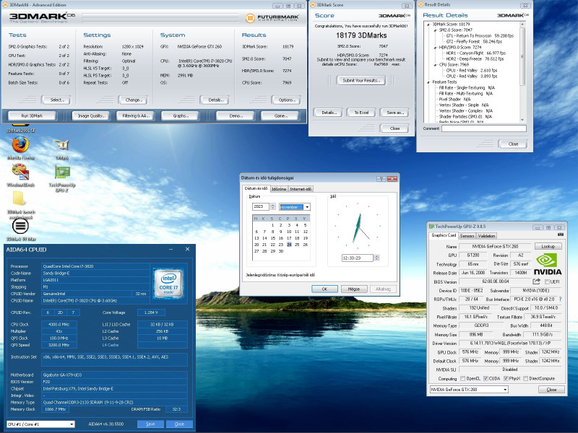Open the Sensors tab in GPU-Z

467,236
